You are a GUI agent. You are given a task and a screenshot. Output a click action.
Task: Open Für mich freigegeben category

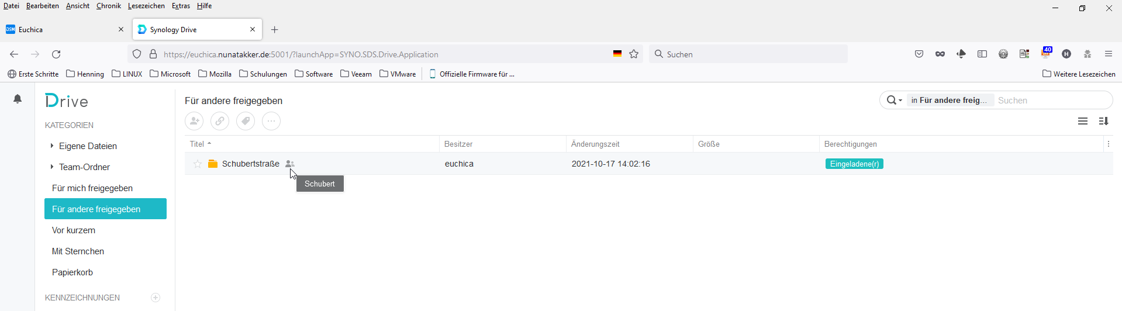pos(92,188)
